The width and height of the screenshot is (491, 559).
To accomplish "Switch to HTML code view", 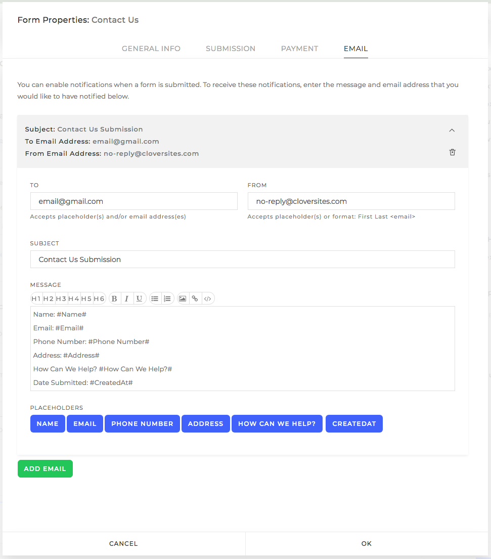I will click(x=208, y=298).
